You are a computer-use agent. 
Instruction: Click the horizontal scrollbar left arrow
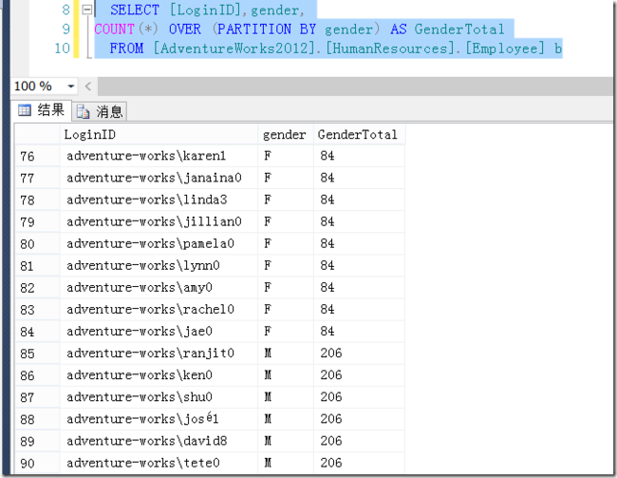point(88,86)
